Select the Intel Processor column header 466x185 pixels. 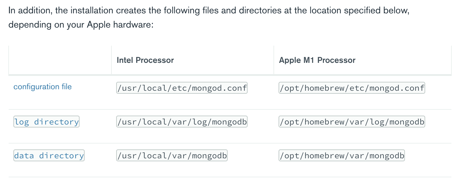tap(145, 60)
